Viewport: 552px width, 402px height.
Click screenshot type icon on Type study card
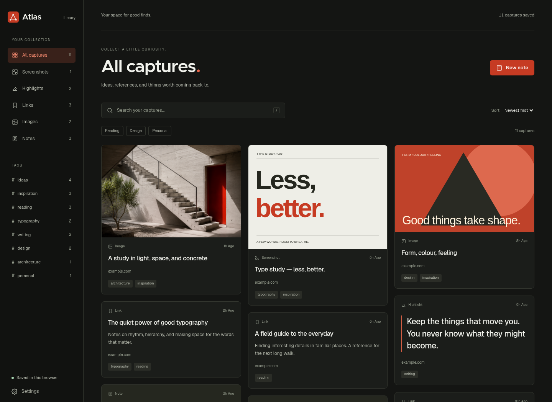(257, 258)
